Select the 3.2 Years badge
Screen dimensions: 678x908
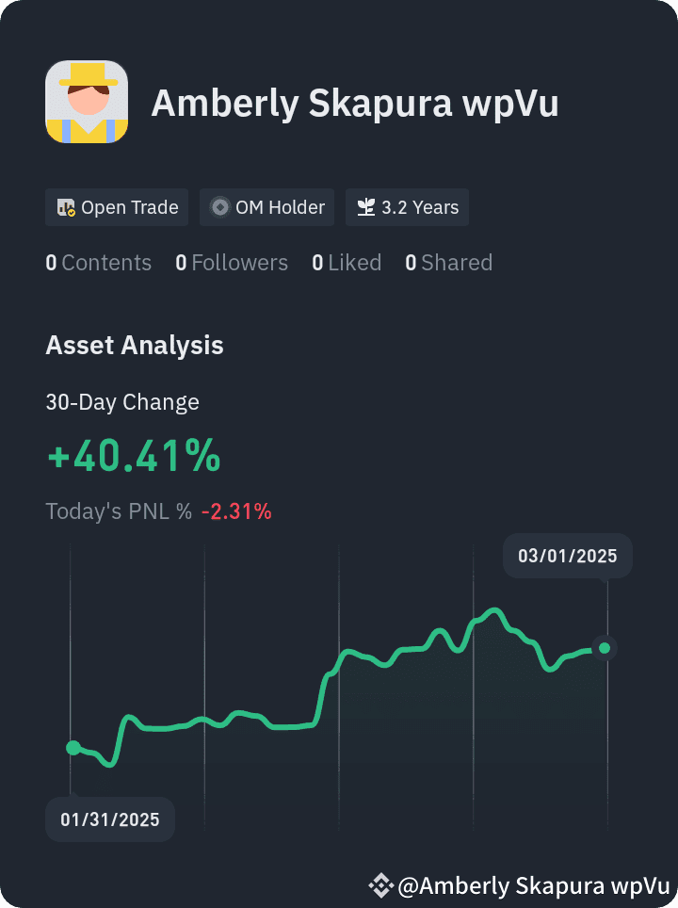(x=407, y=207)
